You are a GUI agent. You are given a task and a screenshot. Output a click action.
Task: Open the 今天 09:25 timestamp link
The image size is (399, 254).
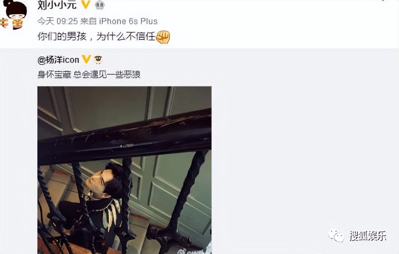point(58,21)
